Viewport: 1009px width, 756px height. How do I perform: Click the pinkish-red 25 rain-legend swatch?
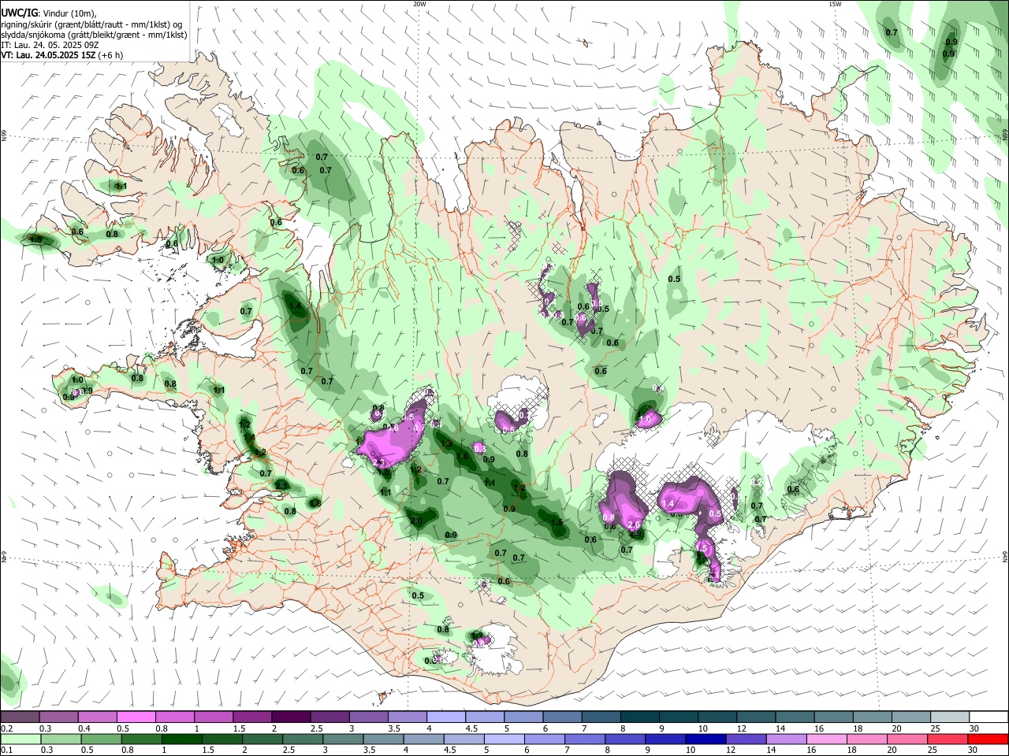[947, 739]
